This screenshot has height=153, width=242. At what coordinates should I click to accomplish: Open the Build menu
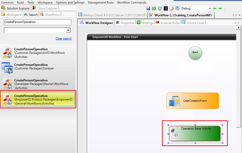click(x=20, y=3)
